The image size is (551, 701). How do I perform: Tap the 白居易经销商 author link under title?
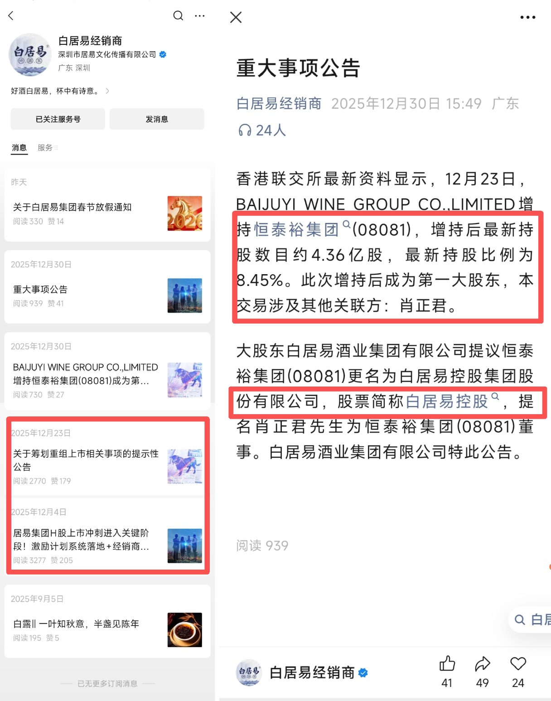[x=279, y=103]
